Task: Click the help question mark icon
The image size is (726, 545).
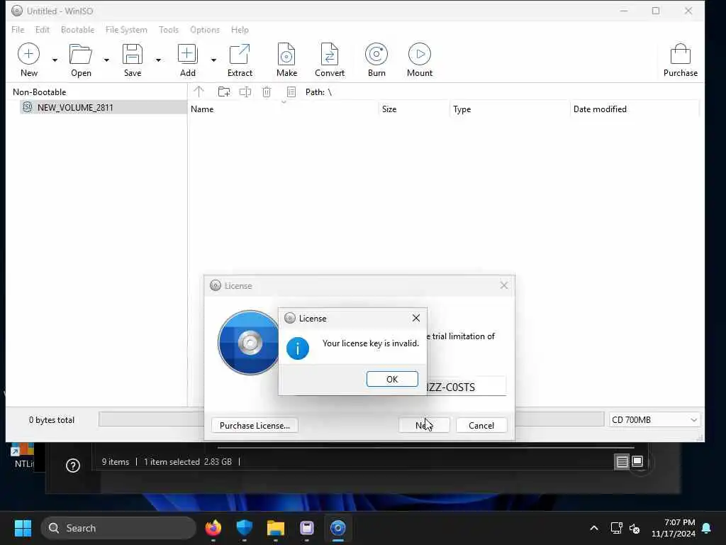Action: tap(73, 466)
